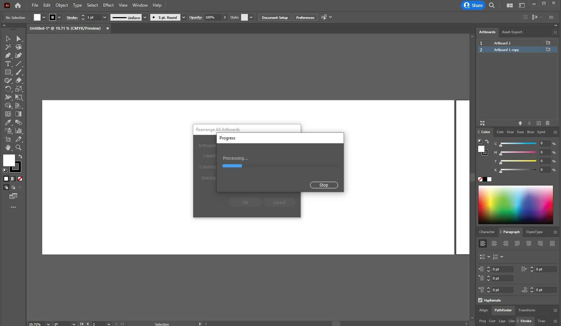This screenshot has width=561, height=326.
Task: Justify all lines in Paragraph panel
Action: [552, 243]
